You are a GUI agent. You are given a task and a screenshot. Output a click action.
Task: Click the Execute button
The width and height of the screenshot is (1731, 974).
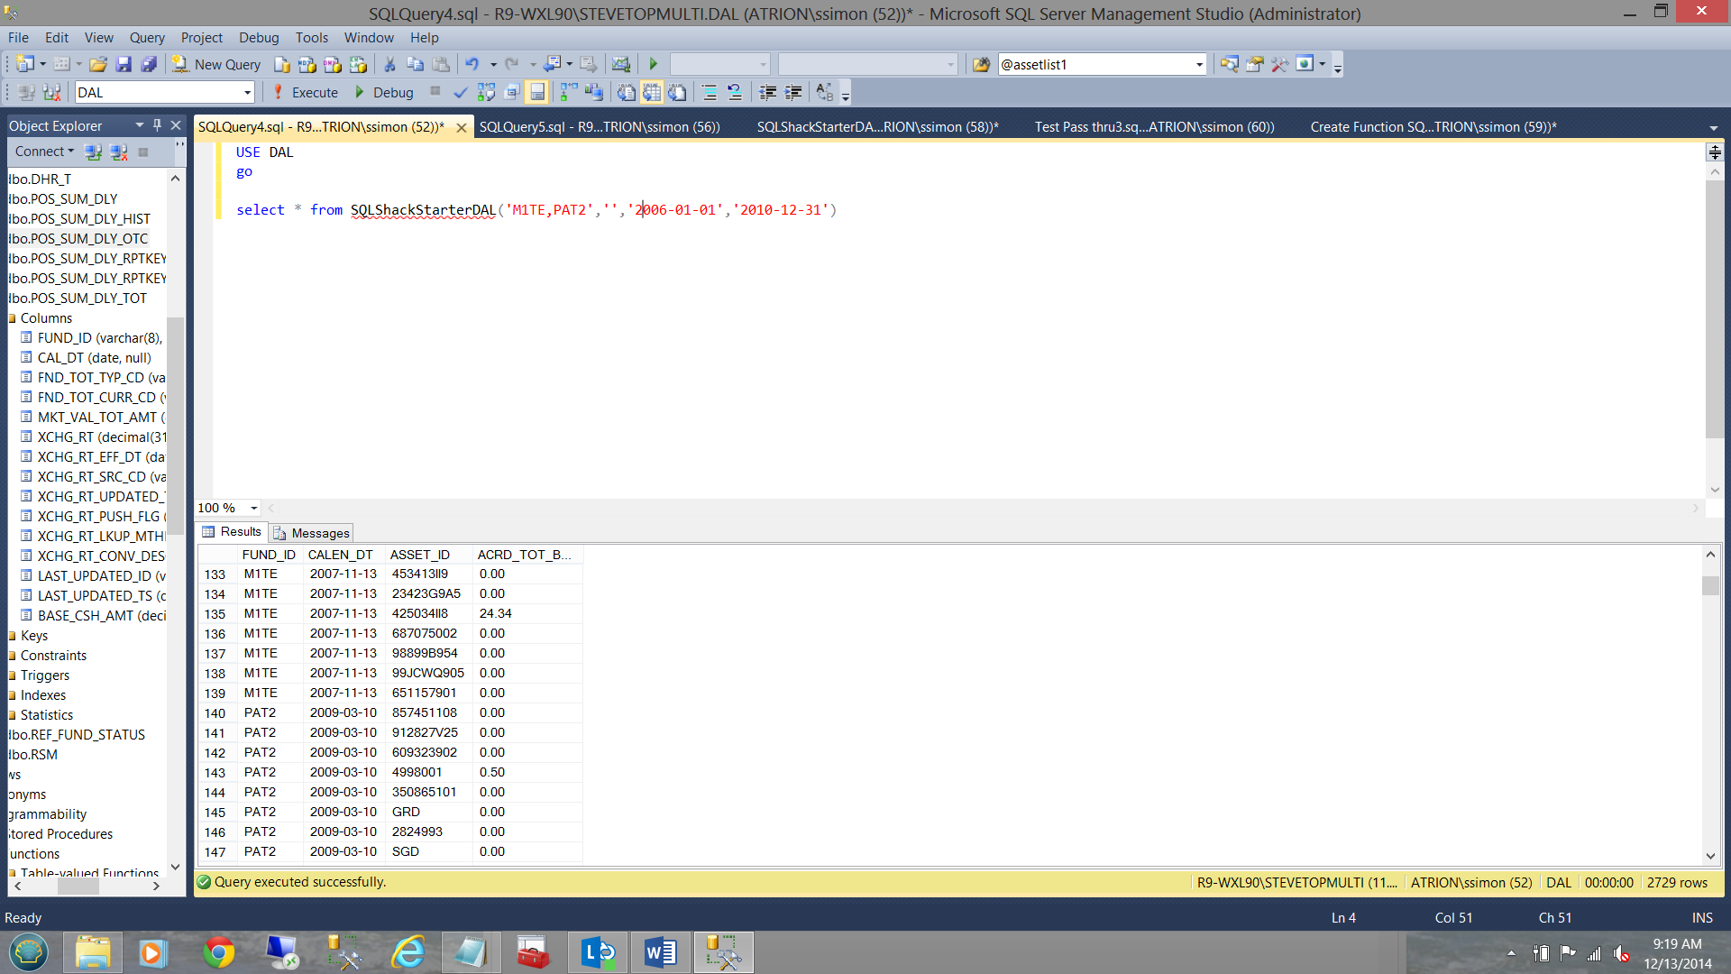click(x=305, y=92)
